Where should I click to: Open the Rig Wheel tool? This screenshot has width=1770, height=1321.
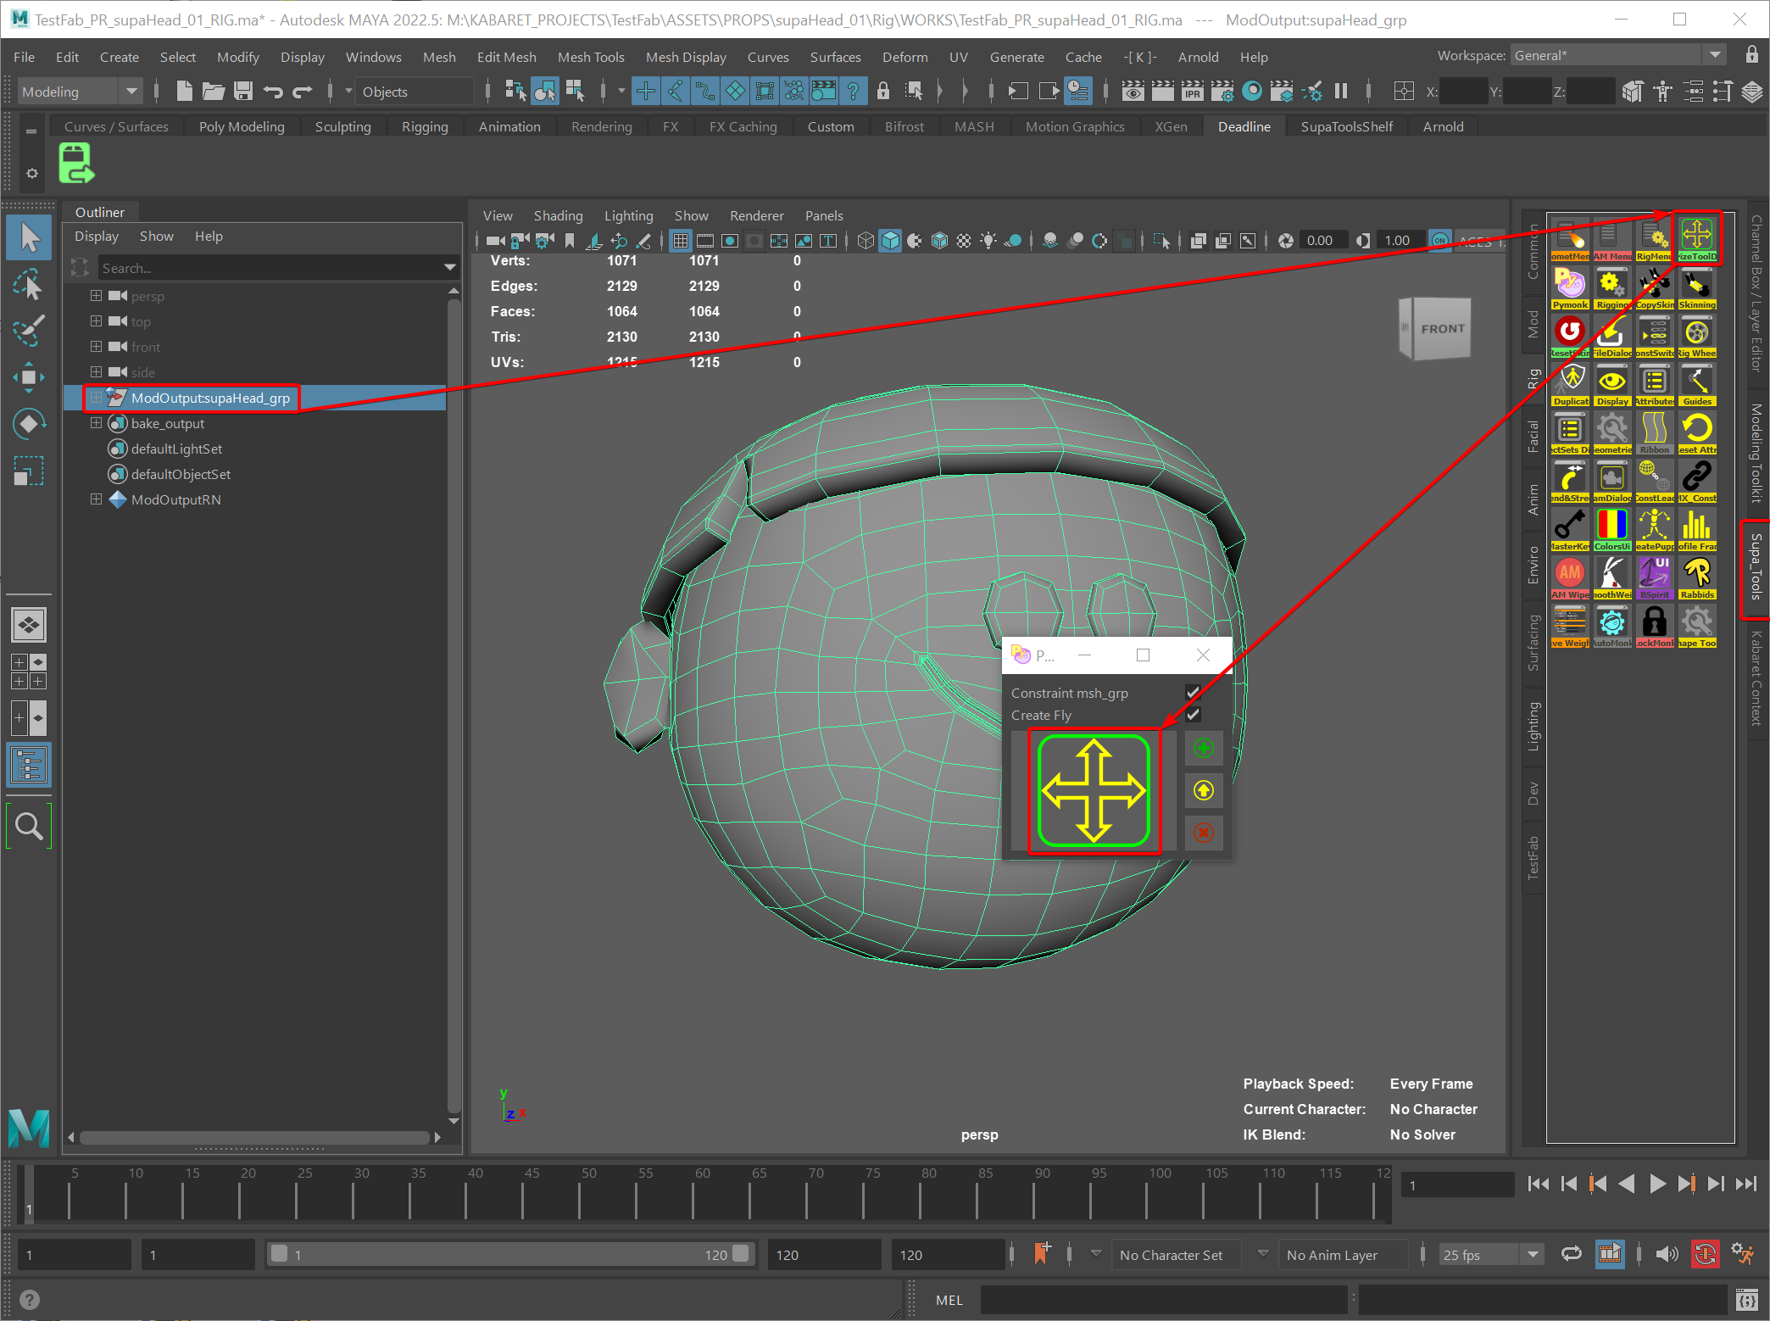click(1696, 335)
